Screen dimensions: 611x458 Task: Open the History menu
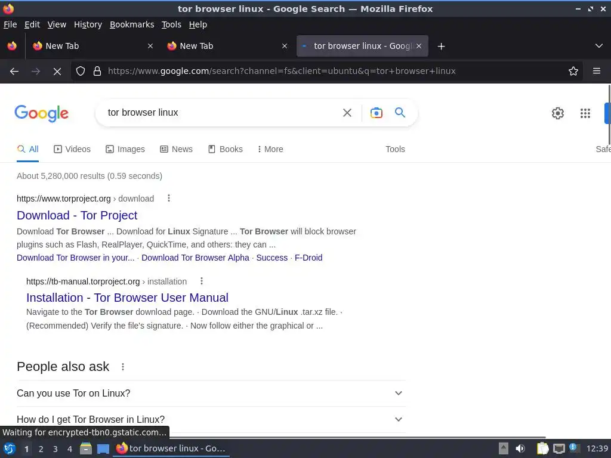(x=88, y=24)
